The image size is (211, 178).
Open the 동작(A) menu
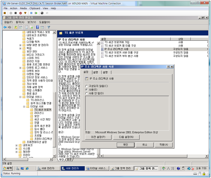20,22
